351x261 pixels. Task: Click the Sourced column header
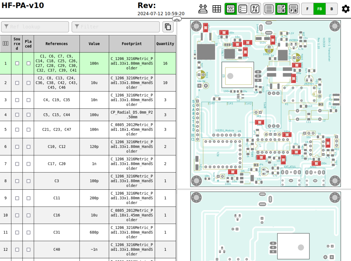pos(17,44)
